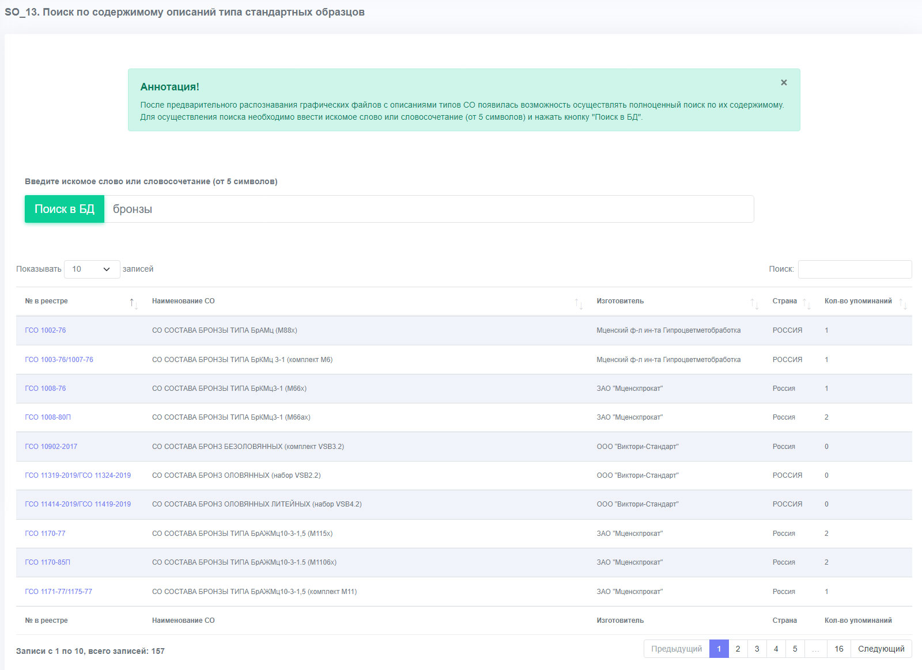
Task: Click ЗАО "Мценскпрокат" in ГСО 1008-76 row
Action: click(630, 389)
